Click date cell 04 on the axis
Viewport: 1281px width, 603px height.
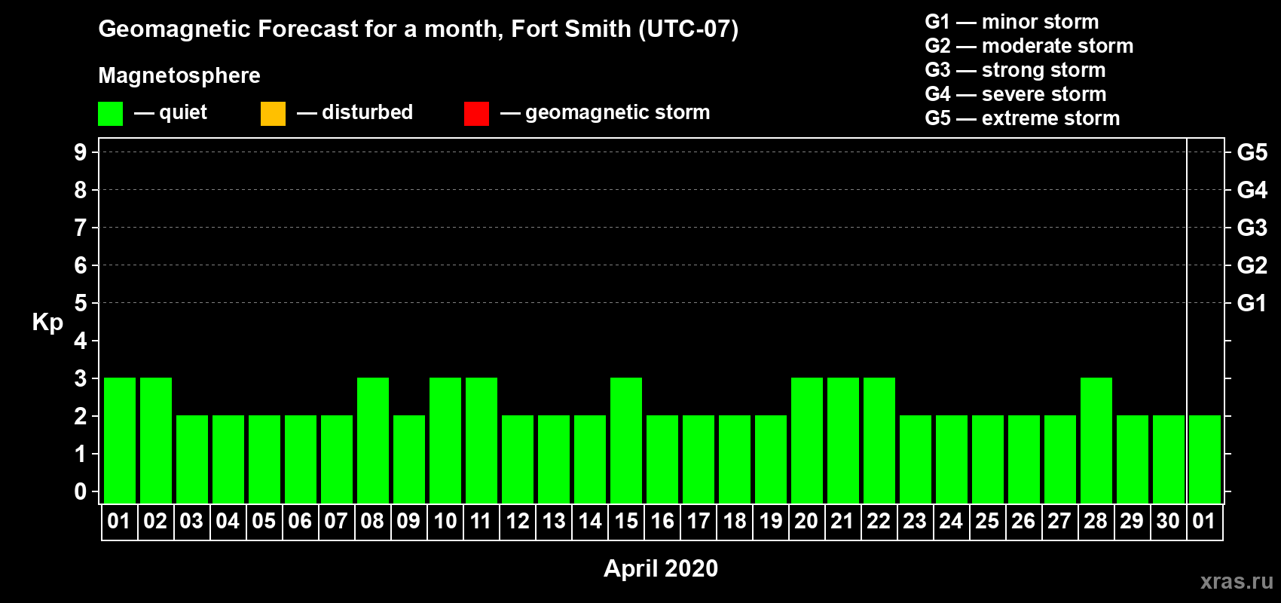click(228, 522)
